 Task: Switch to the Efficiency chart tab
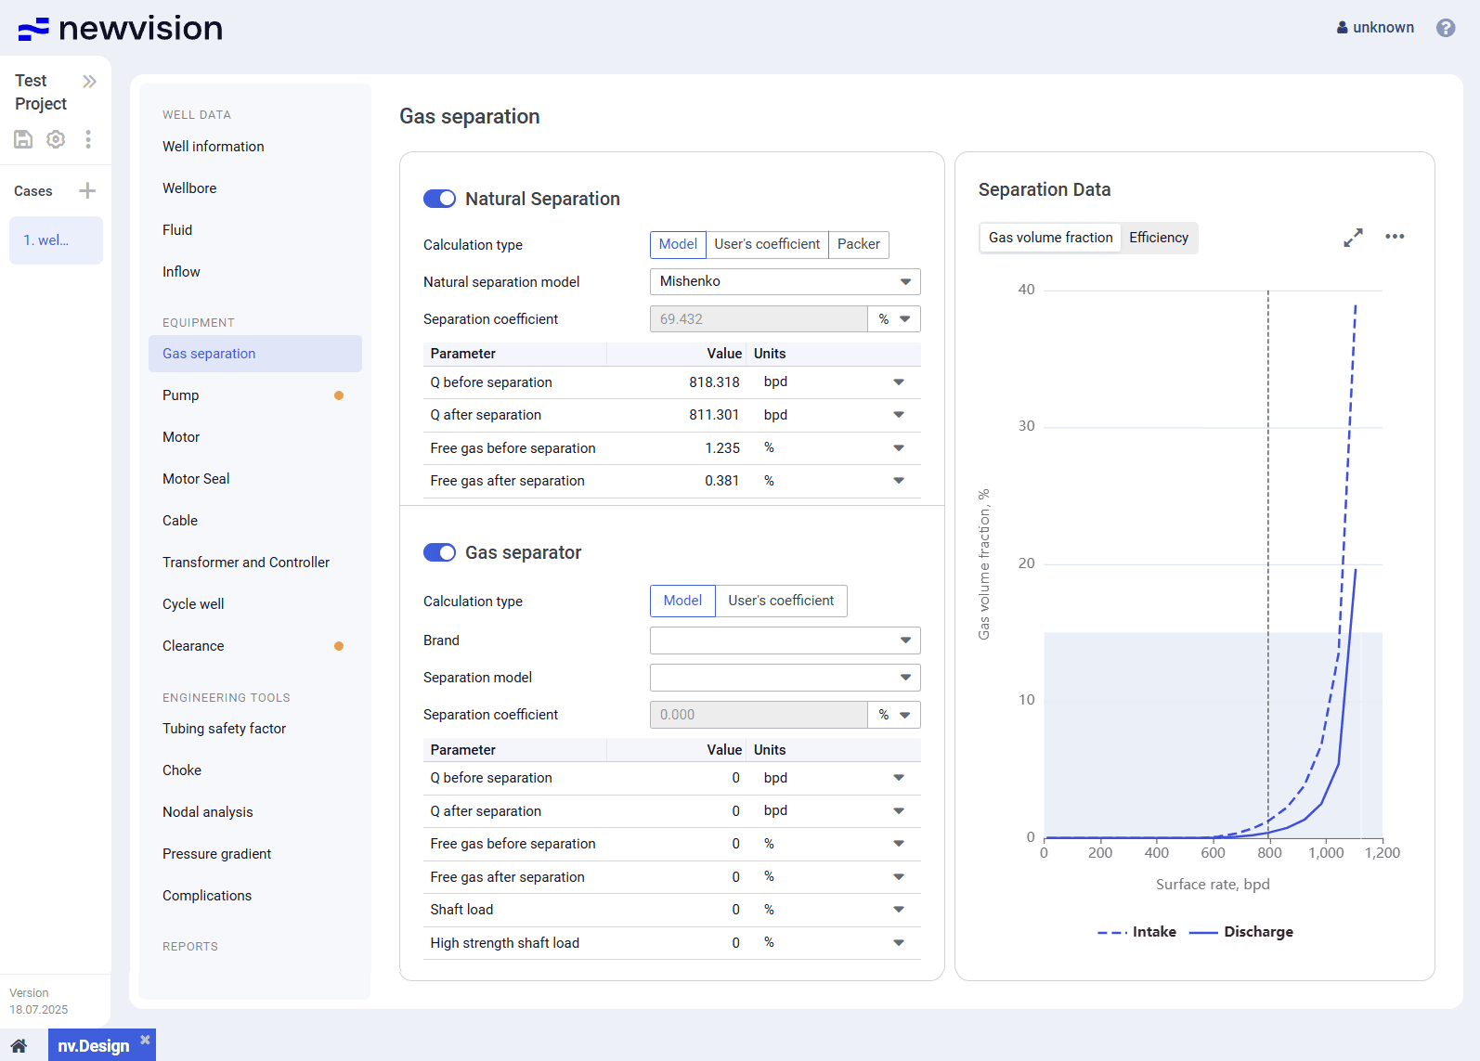pyautogui.click(x=1158, y=238)
